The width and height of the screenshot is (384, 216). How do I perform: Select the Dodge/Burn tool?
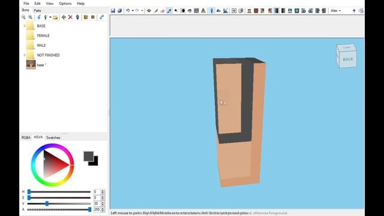tap(176, 11)
